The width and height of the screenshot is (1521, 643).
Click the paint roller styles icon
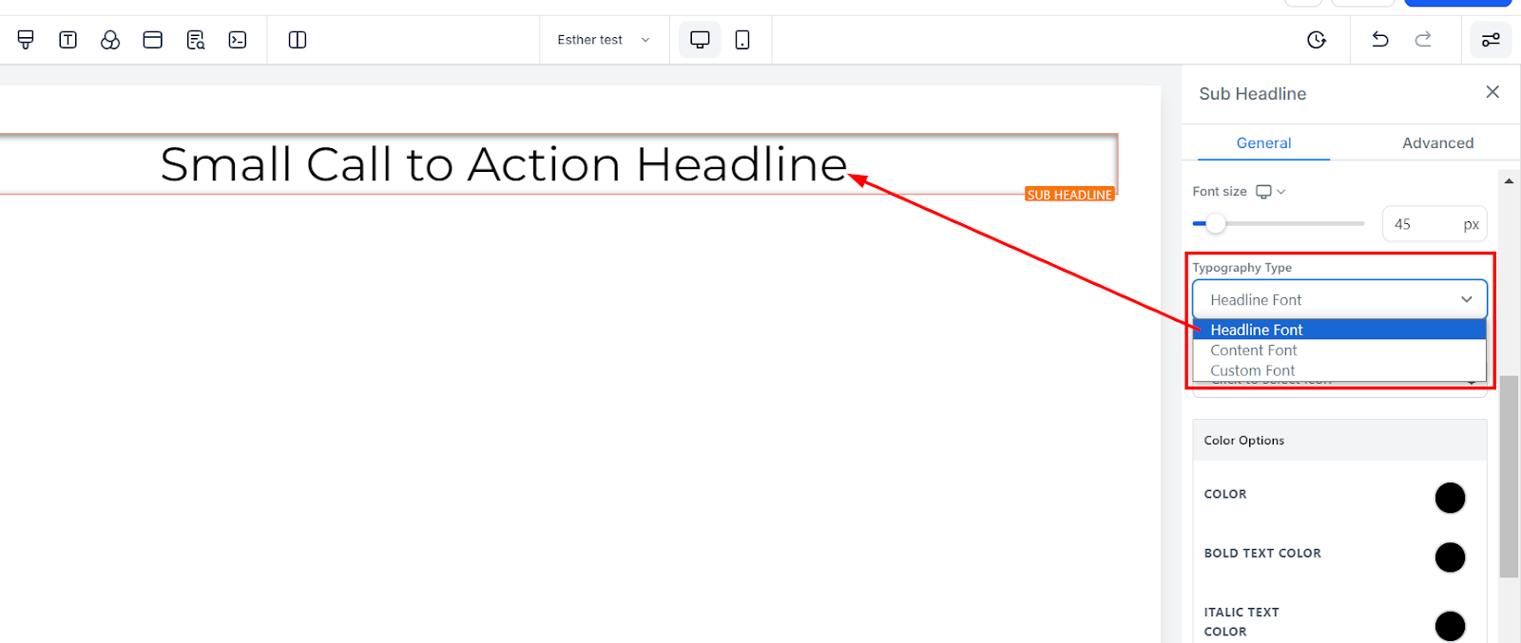point(26,40)
